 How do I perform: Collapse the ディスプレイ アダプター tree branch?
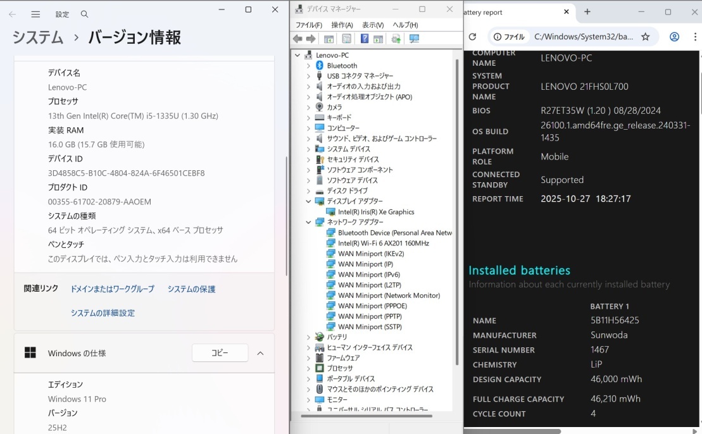308,201
